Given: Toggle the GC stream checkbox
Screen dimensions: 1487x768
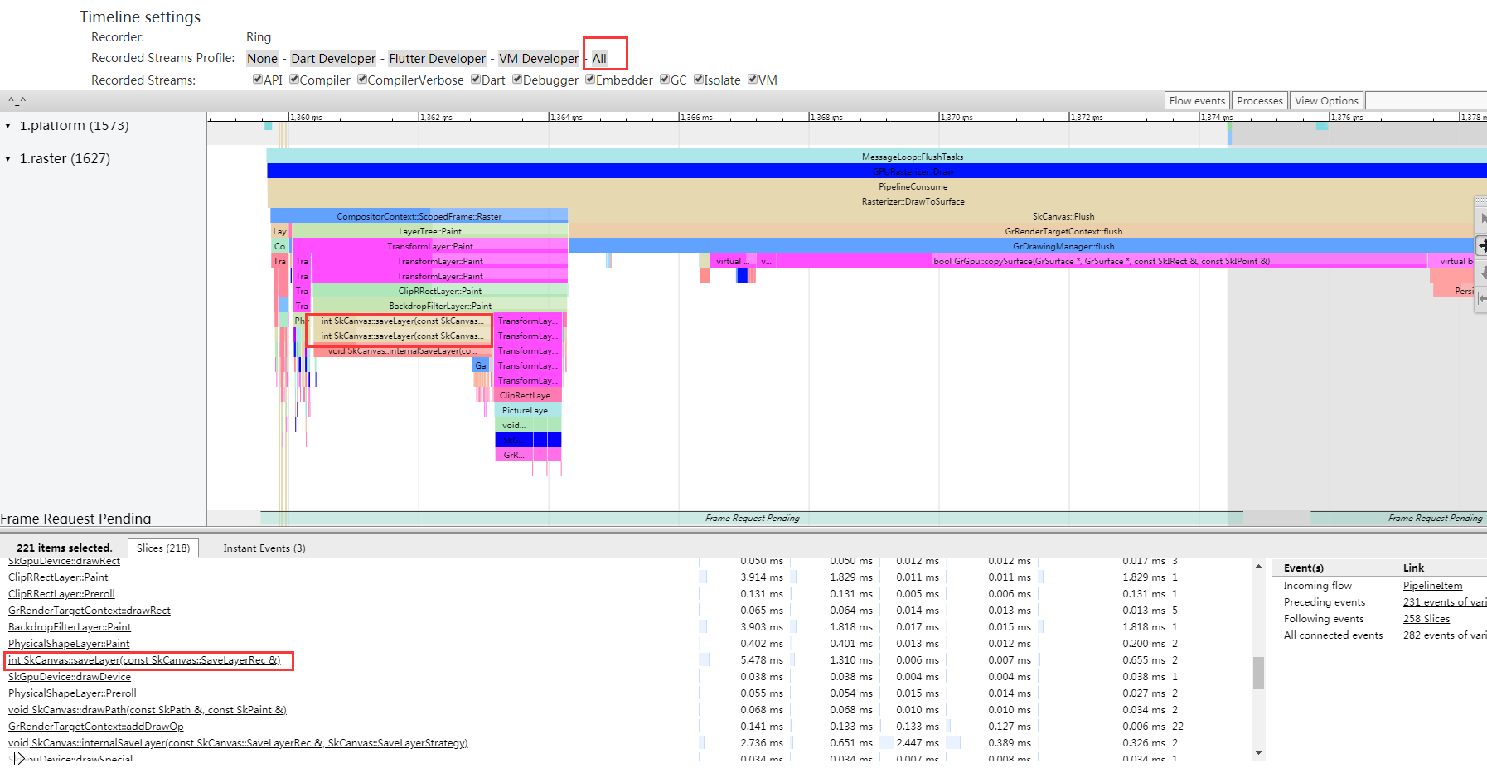Looking at the screenshot, I should (x=665, y=80).
